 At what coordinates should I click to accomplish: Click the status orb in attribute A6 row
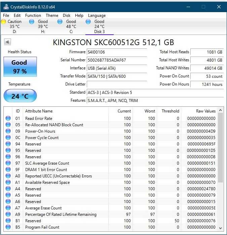(8, 201)
